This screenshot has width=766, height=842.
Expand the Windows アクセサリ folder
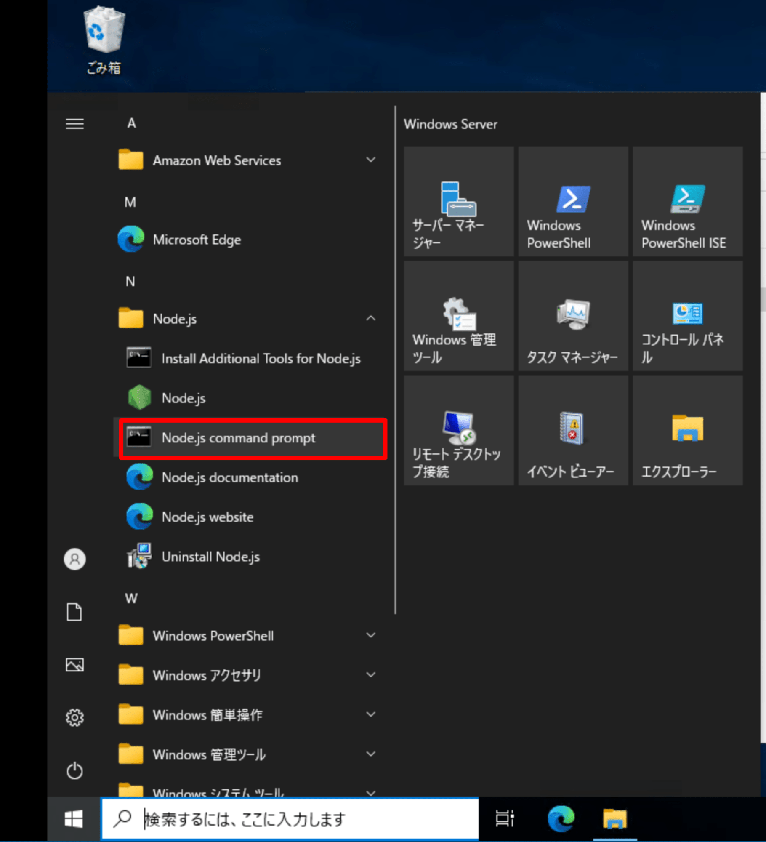click(250, 675)
